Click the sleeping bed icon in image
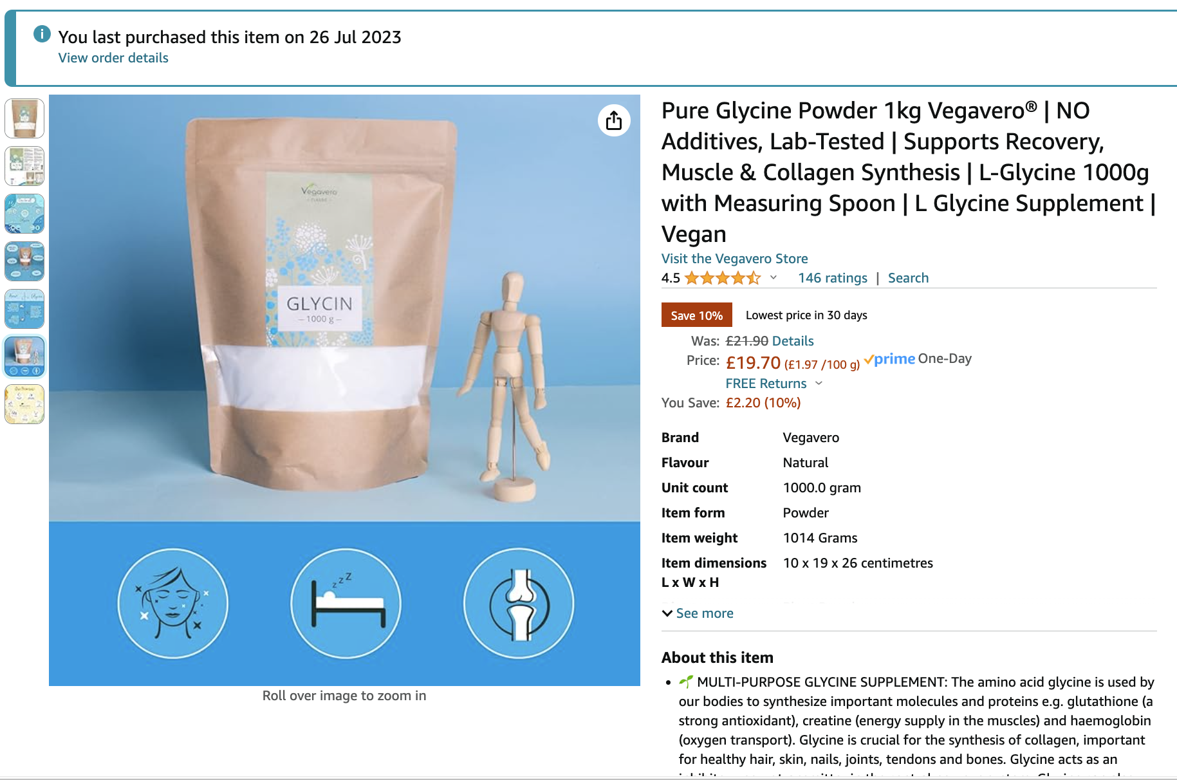This screenshot has width=1177, height=780. (346, 604)
